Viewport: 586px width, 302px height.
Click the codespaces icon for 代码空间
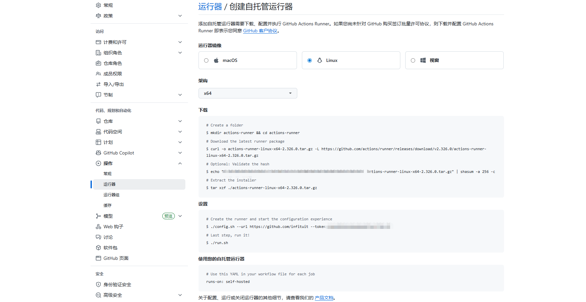point(98,132)
